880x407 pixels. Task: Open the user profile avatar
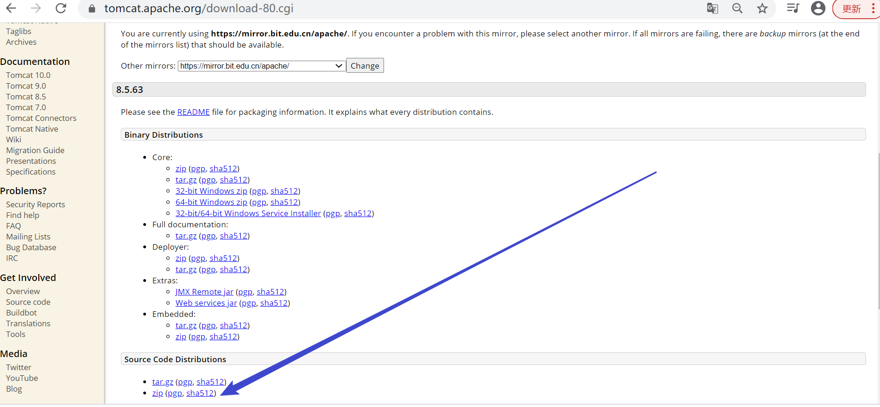point(818,8)
